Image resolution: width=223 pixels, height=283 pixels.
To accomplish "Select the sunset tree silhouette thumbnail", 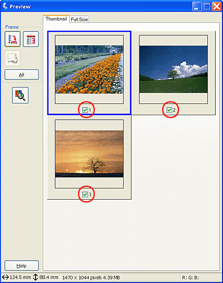I will pos(89,154).
